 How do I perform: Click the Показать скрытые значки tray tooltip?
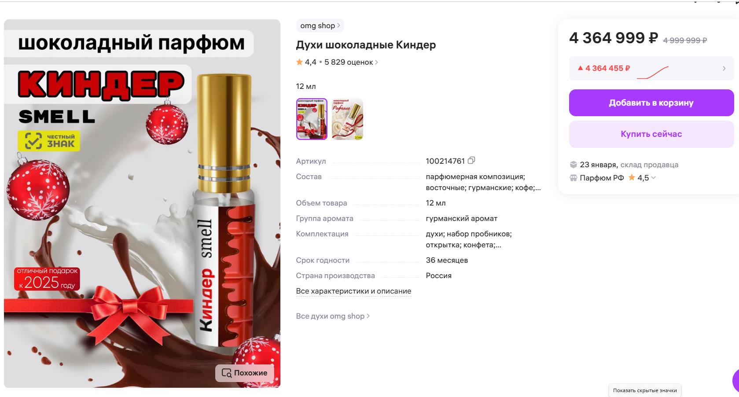(x=645, y=390)
